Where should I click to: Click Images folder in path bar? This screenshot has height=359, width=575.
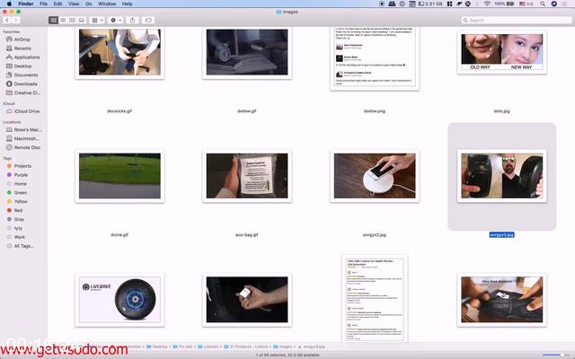click(x=282, y=346)
